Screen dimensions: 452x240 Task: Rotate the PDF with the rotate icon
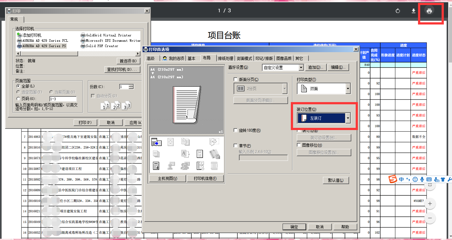pyautogui.click(x=398, y=11)
